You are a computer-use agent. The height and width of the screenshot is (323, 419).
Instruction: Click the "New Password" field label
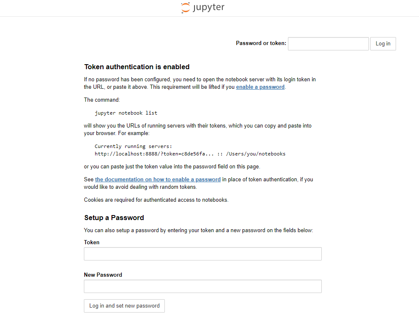click(x=103, y=275)
